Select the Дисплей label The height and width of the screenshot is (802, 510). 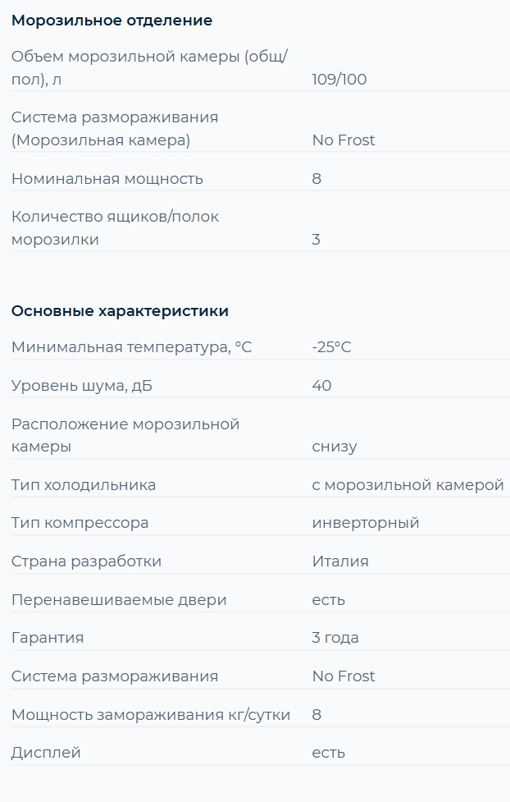[x=46, y=753]
